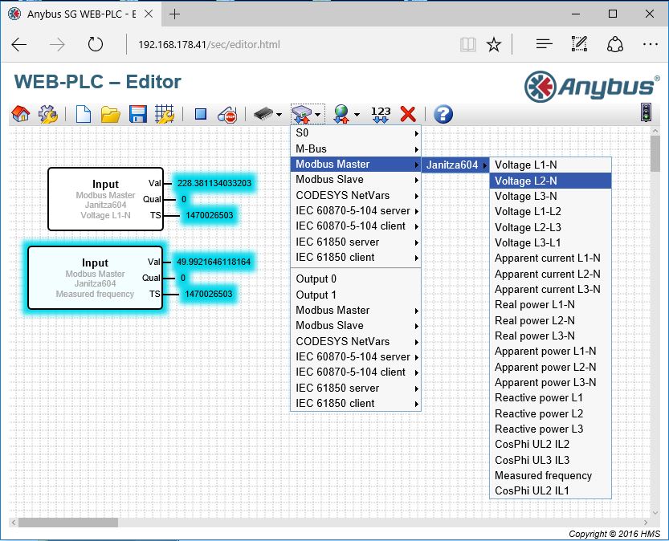669x541 pixels.
Task: Open grid settings wrench icon
Action: click(165, 114)
